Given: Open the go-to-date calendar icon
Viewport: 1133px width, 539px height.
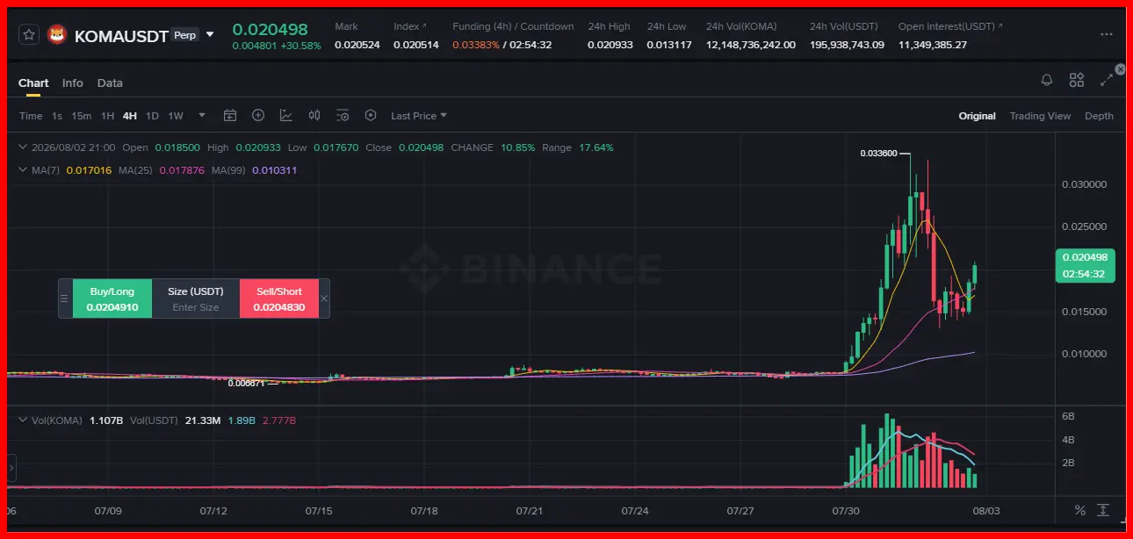Looking at the screenshot, I should tap(230, 115).
